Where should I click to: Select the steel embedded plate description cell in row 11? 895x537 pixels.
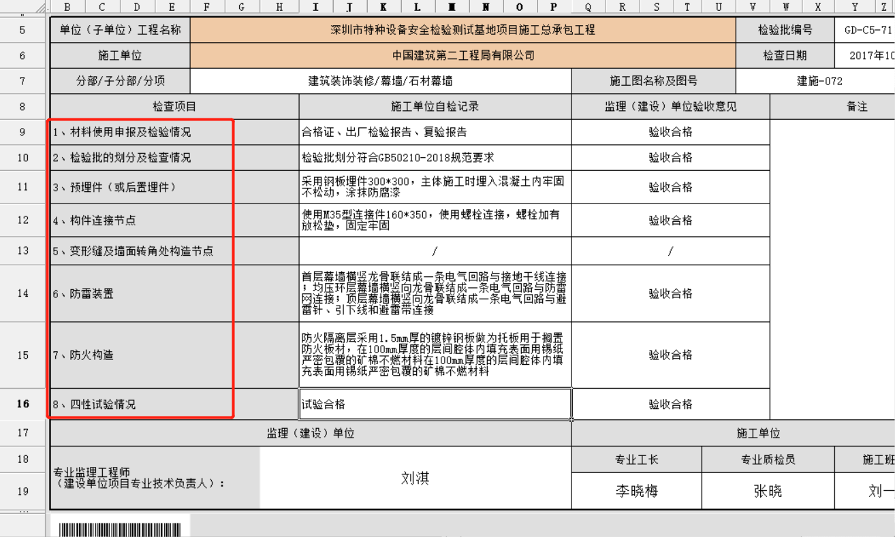click(435, 187)
